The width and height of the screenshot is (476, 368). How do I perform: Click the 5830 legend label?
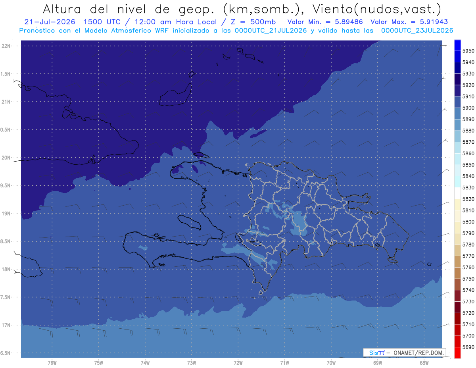click(x=468, y=188)
